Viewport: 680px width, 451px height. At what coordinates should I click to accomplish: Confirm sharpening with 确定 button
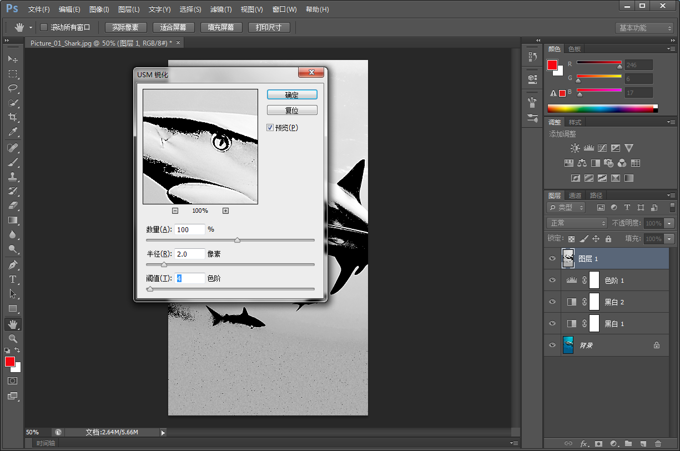click(292, 95)
